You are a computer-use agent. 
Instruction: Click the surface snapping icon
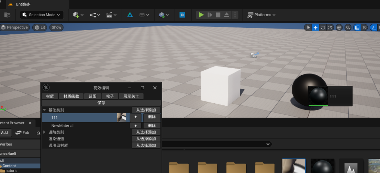click(348, 27)
